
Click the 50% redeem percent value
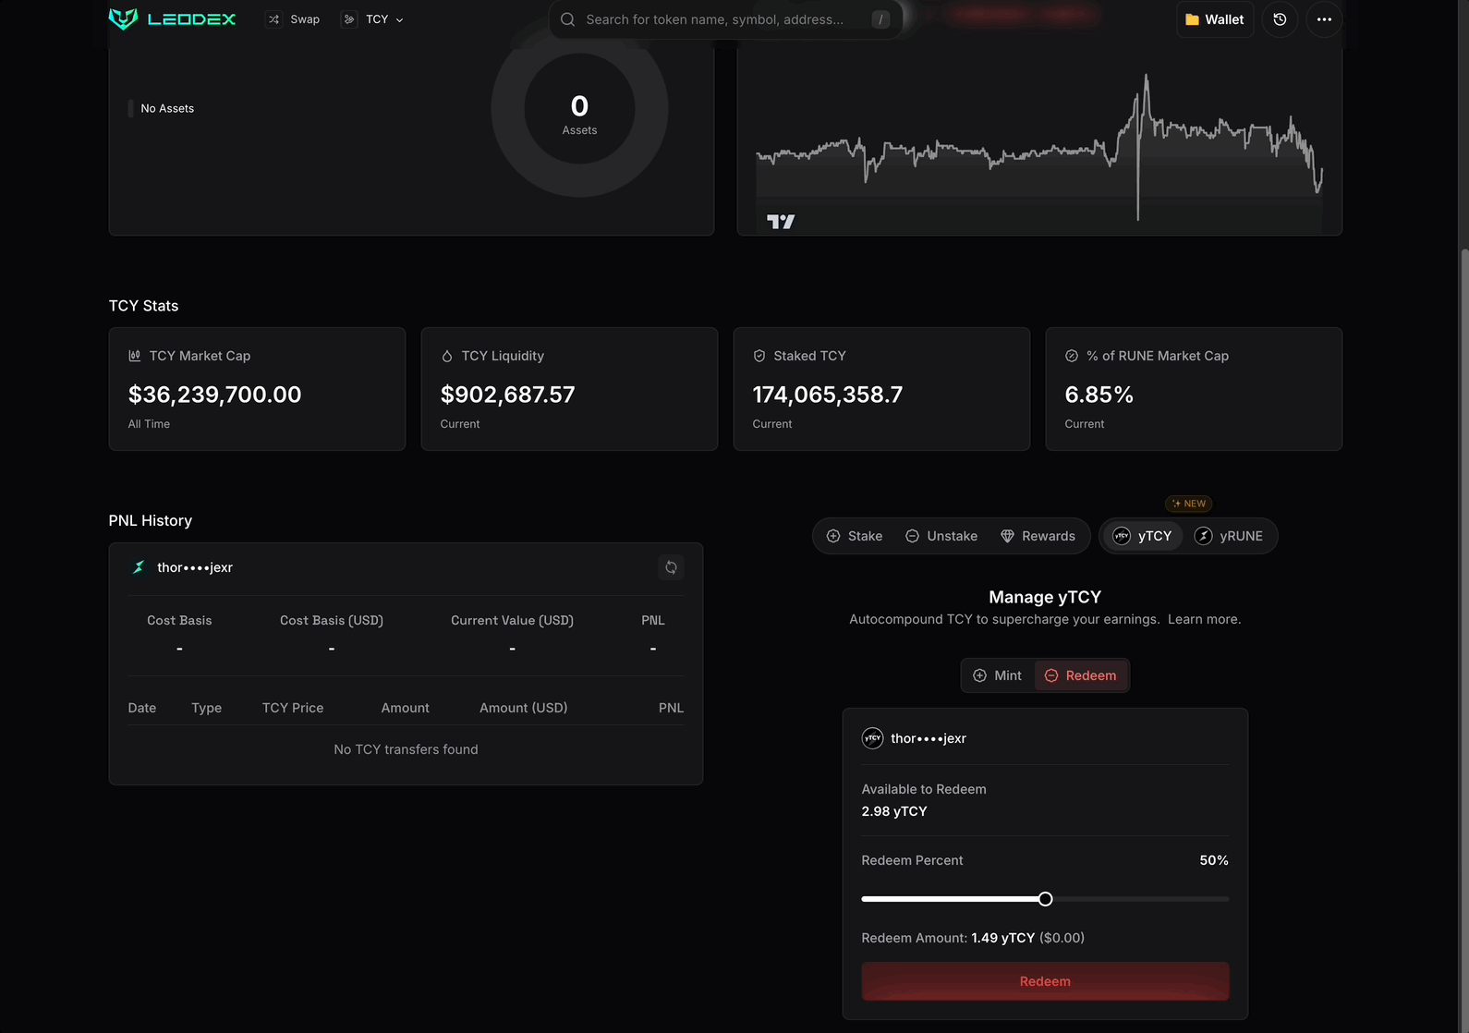pyautogui.click(x=1214, y=860)
